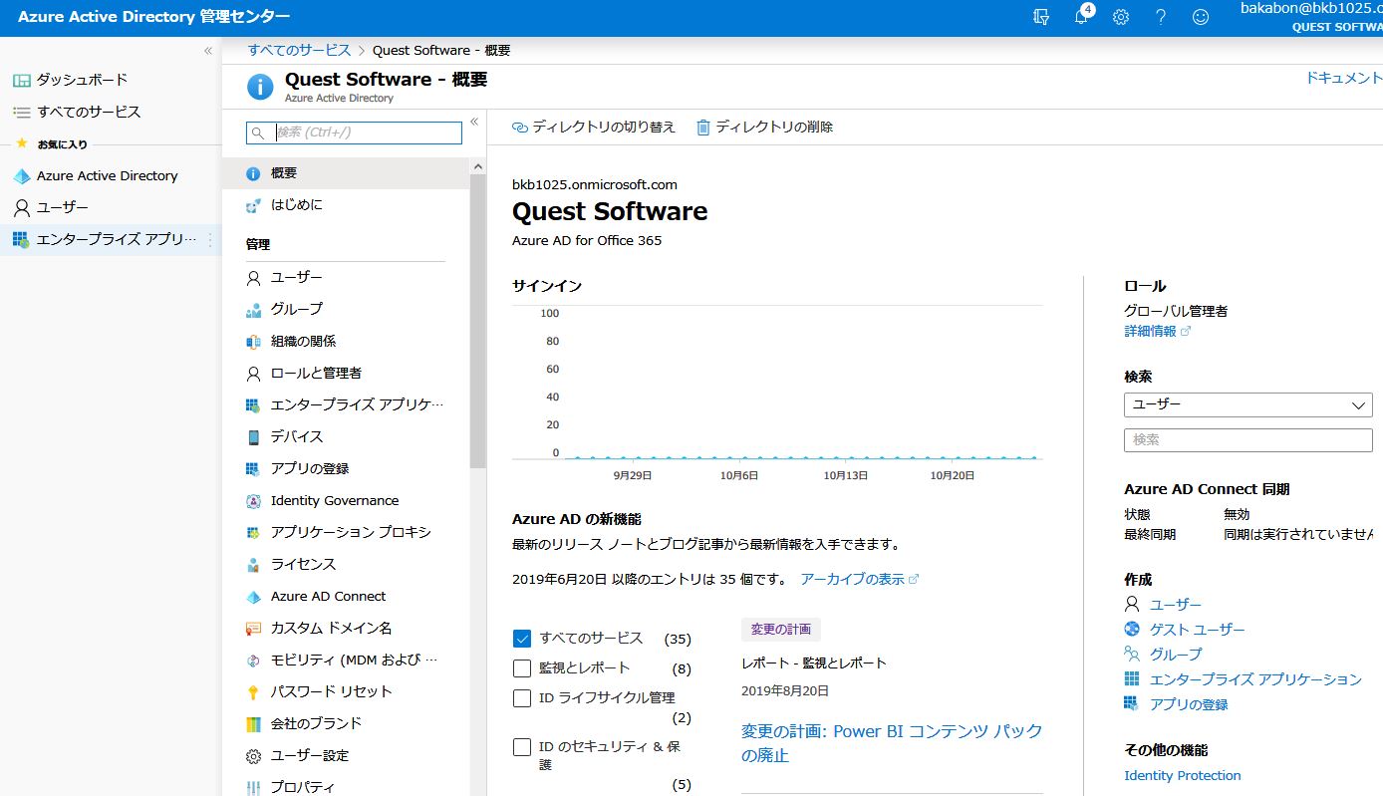The width and height of the screenshot is (1383, 796).
Task: Click the bakabon account name at top right
Action: pyautogui.click(x=1311, y=8)
